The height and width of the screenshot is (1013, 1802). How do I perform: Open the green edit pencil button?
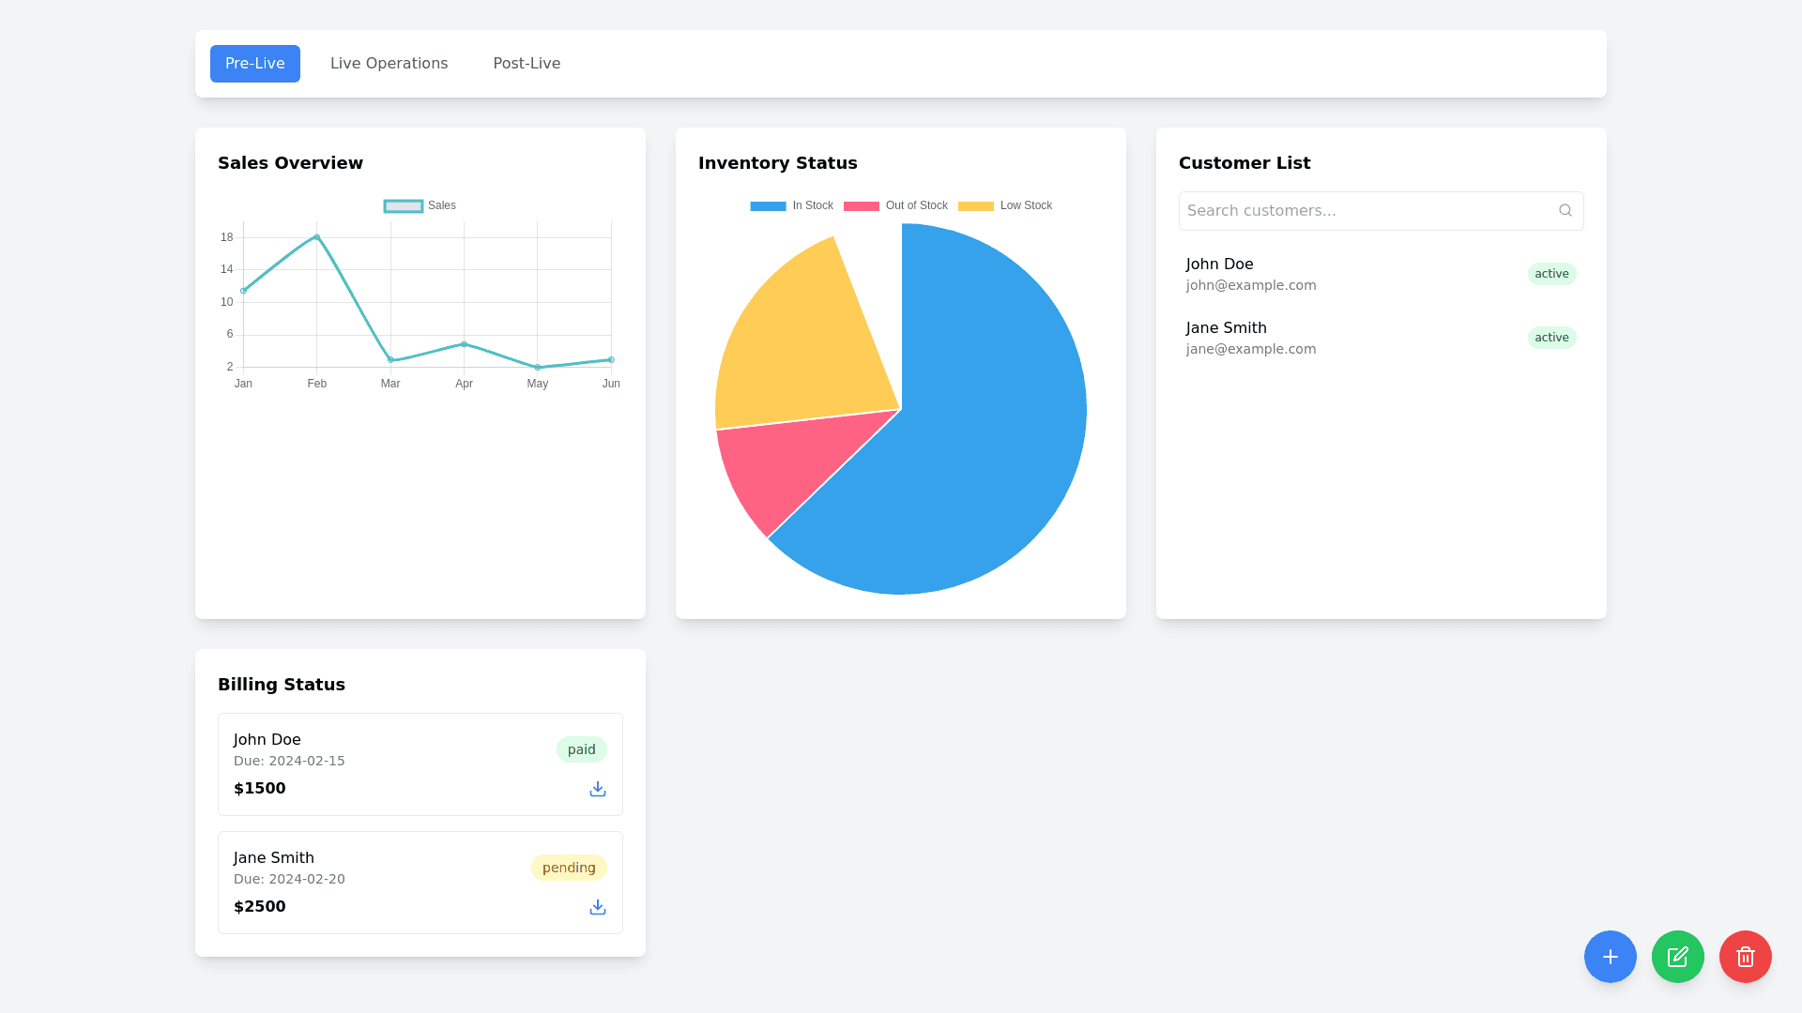(x=1677, y=957)
